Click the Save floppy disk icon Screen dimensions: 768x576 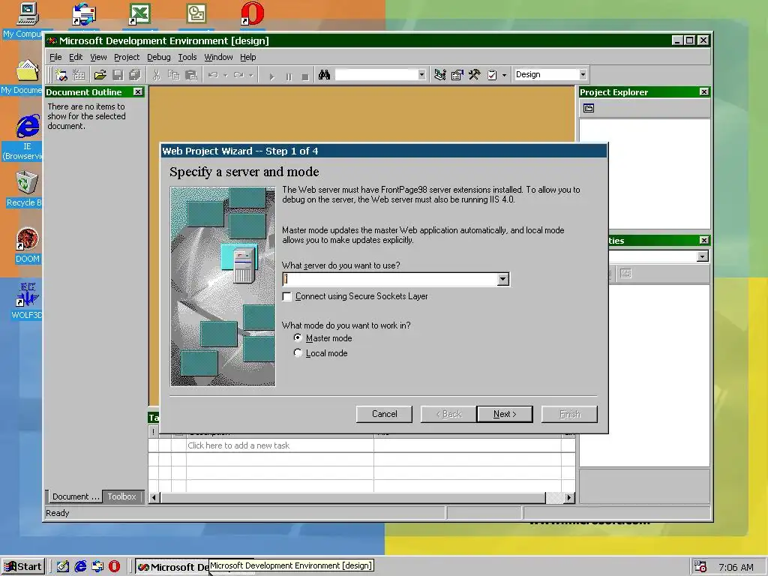click(x=118, y=75)
